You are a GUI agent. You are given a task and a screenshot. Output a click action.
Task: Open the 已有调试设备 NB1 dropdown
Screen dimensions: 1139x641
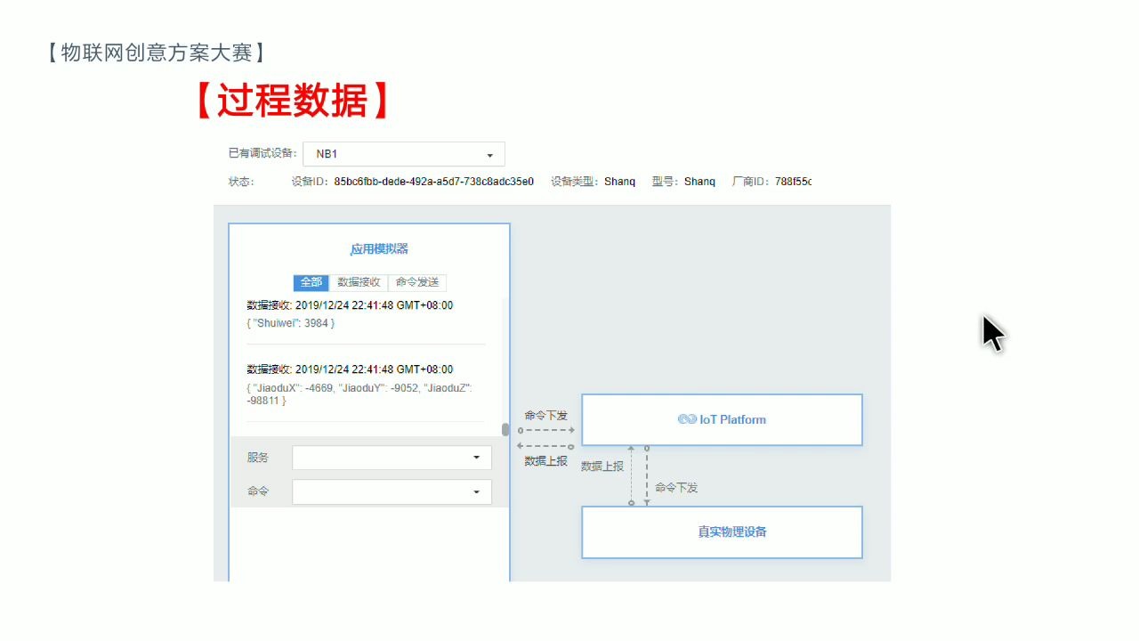[404, 154]
